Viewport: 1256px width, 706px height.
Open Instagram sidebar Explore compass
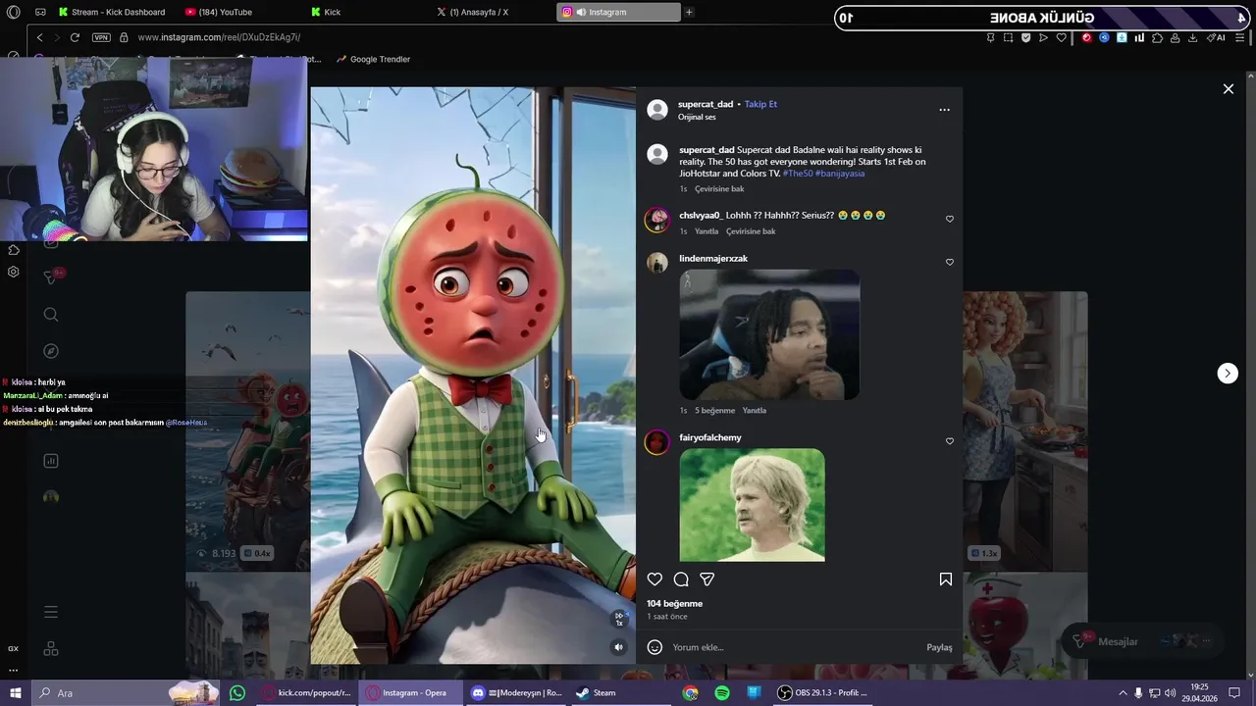click(x=51, y=351)
